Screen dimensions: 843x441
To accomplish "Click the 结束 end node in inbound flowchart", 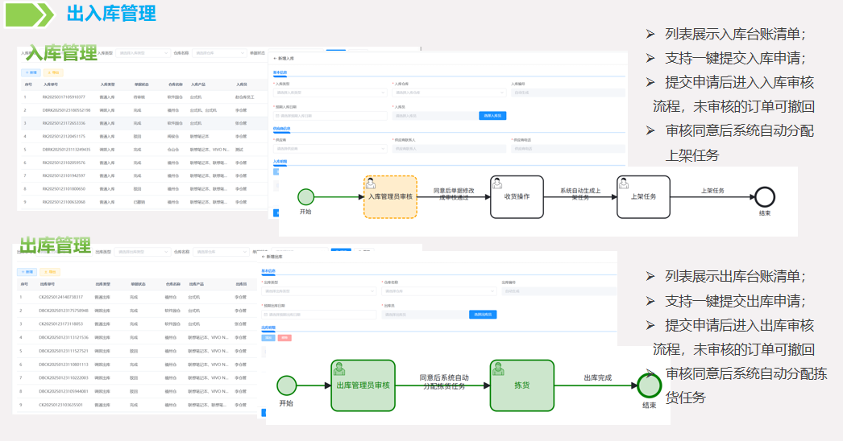I will pyautogui.click(x=764, y=197).
